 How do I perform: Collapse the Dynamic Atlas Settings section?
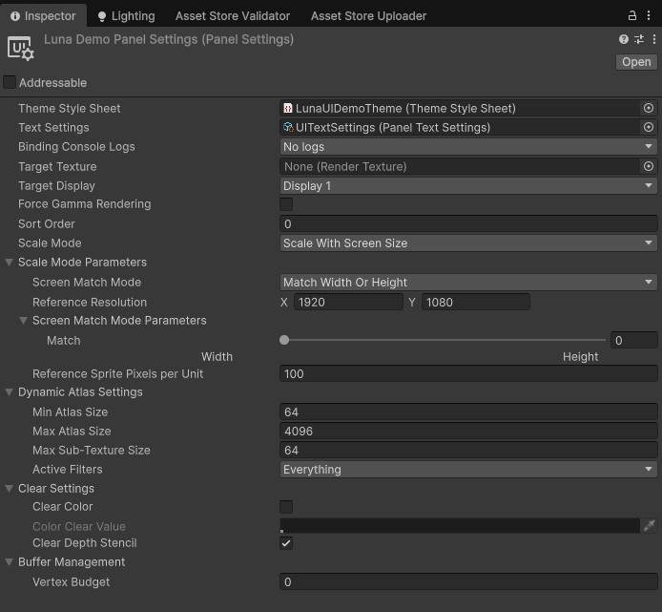coord(9,391)
